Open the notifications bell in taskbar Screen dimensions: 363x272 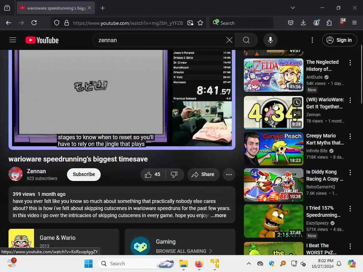[339, 263]
